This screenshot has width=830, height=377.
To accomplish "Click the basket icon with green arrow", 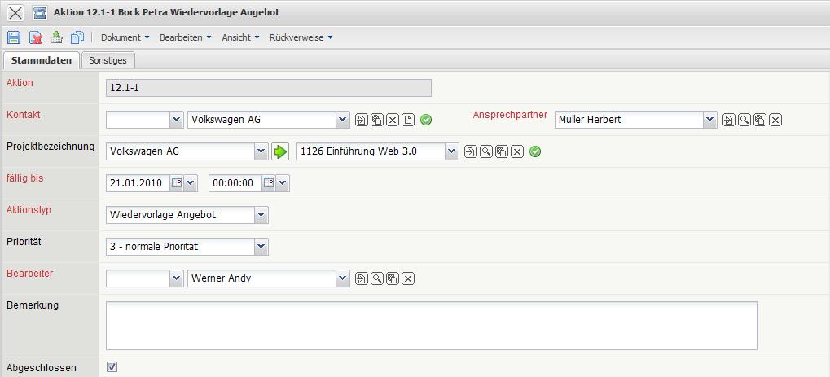I will point(56,37).
